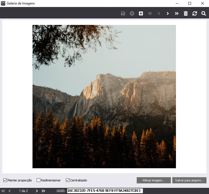
Task: Enable the Redimensionar checkbox
Action: tap(39, 180)
